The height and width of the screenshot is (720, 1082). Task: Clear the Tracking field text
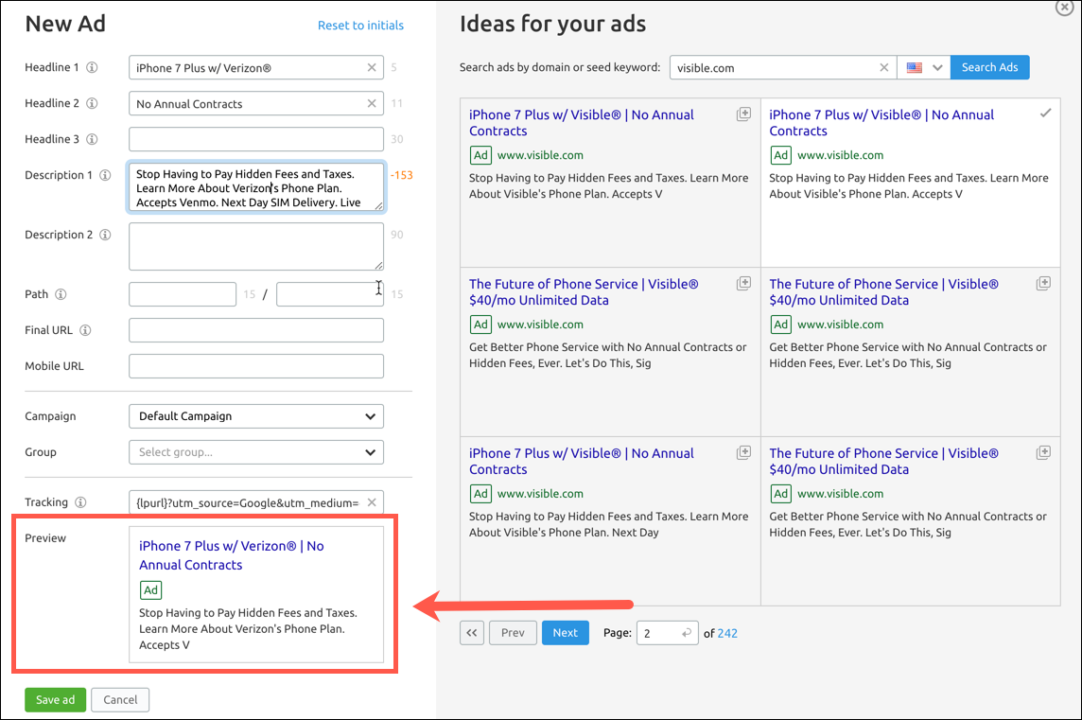click(372, 502)
